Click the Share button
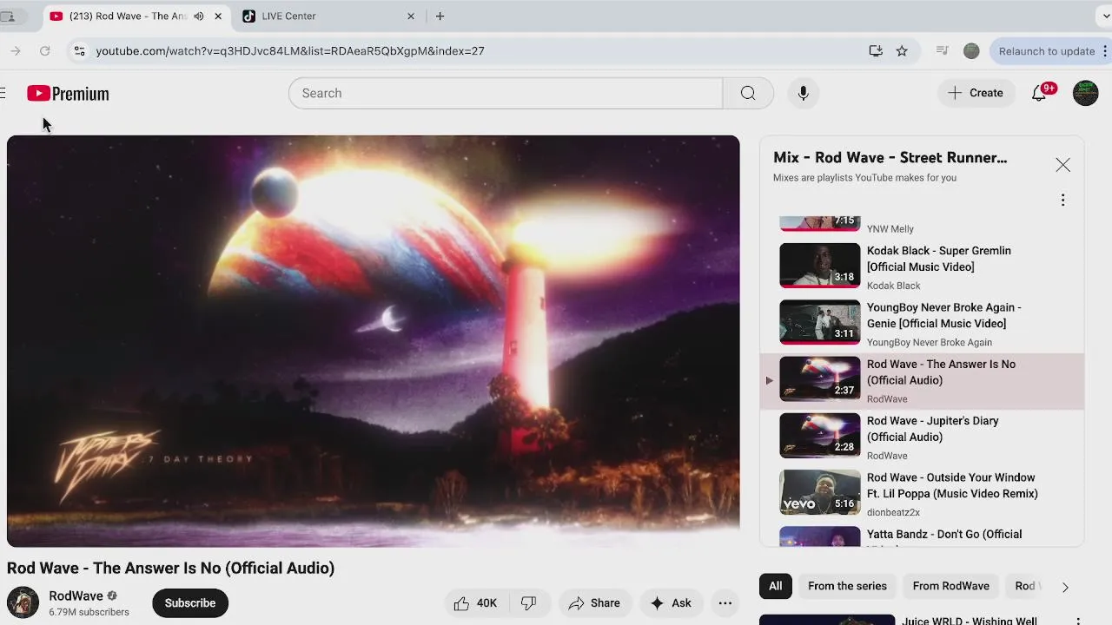The image size is (1112, 625). [x=595, y=603]
